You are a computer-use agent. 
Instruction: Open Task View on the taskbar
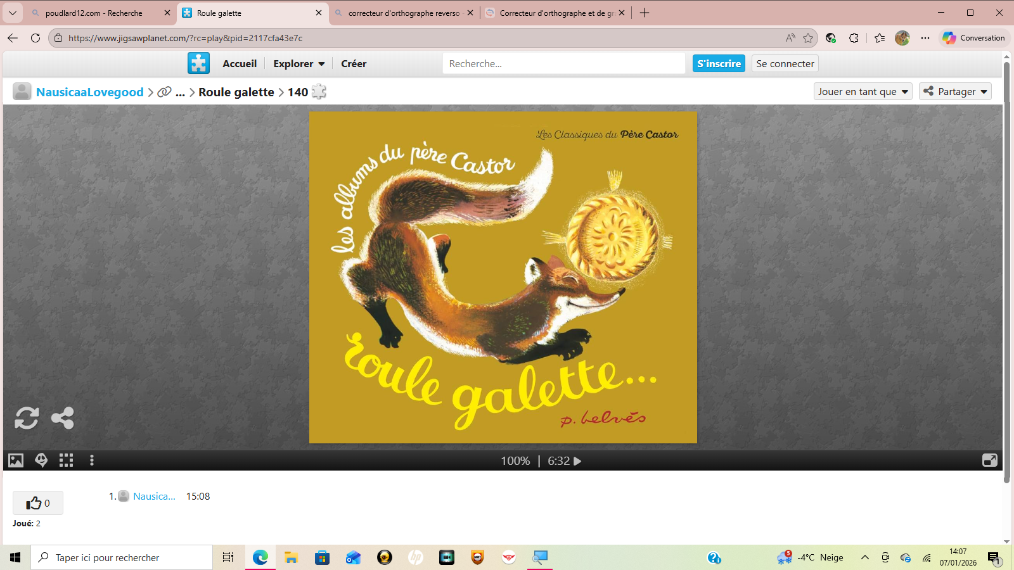click(228, 557)
